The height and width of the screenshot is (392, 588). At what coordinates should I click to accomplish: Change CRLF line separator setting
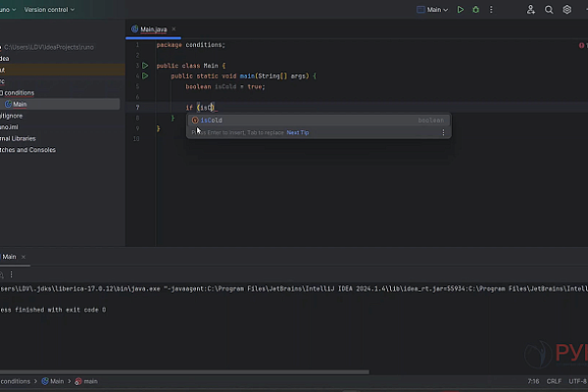pyautogui.click(x=554, y=381)
